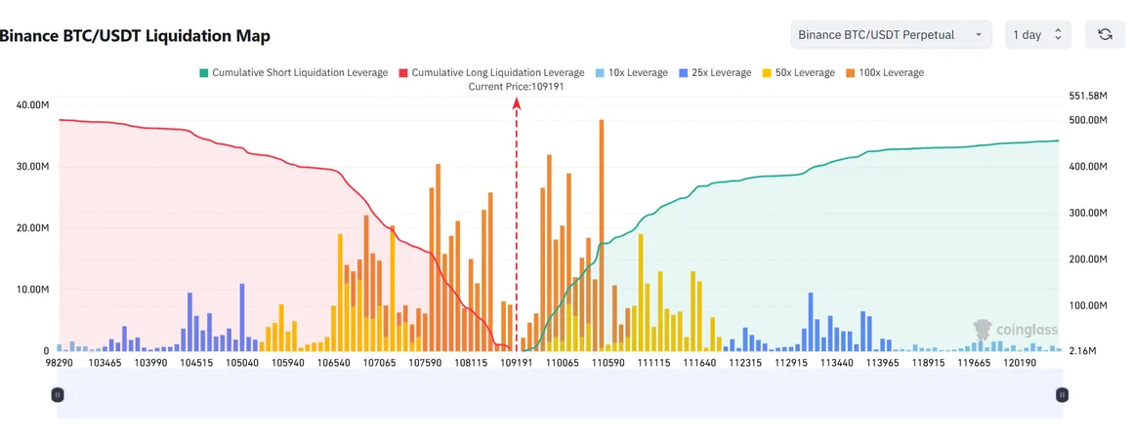Viewport: 1133px width, 439px height.
Task: Click the right zoom slider handle
Action: [x=1063, y=394]
